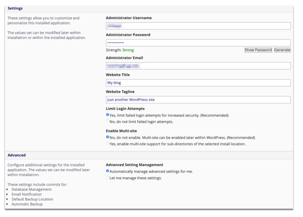Select the 'No, do not limit failed login attempts' option
The width and height of the screenshot is (303, 217).
point(107,121)
